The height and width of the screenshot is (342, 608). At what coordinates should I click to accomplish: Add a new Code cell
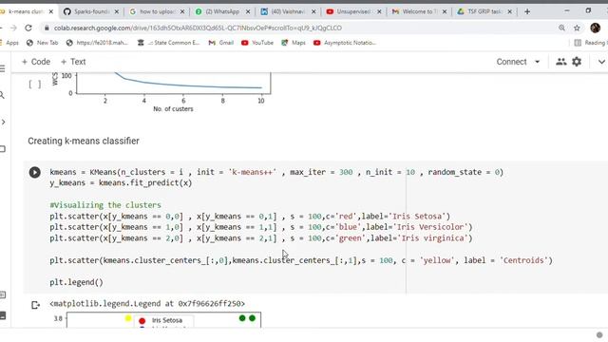(36, 62)
